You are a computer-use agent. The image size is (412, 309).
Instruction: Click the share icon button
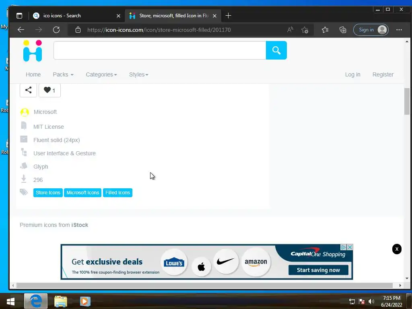click(x=29, y=90)
